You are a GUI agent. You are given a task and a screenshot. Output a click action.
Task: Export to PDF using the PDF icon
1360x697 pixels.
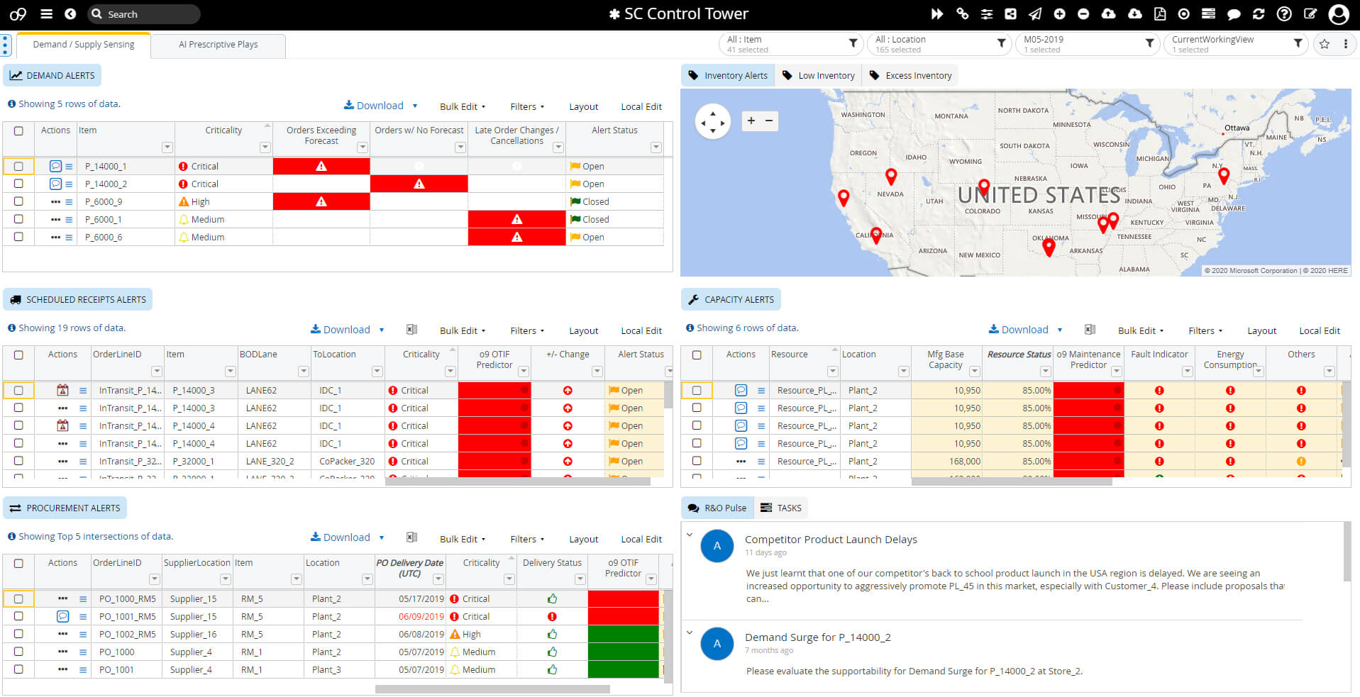1160,14
